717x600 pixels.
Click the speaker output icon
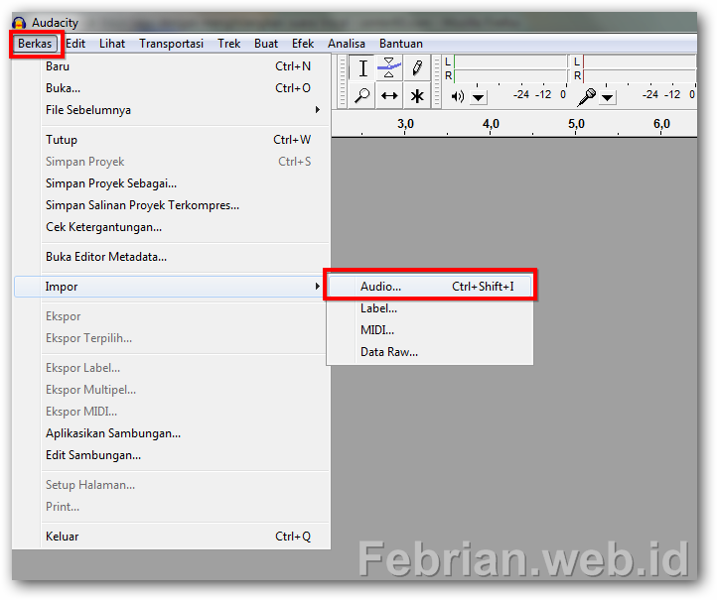[x=457, y=96]
